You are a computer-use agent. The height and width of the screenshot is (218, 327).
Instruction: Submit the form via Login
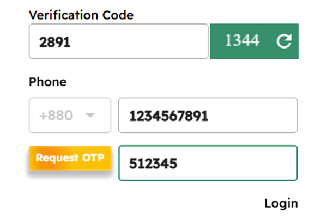pyautogui.click(x=281, y=203)
